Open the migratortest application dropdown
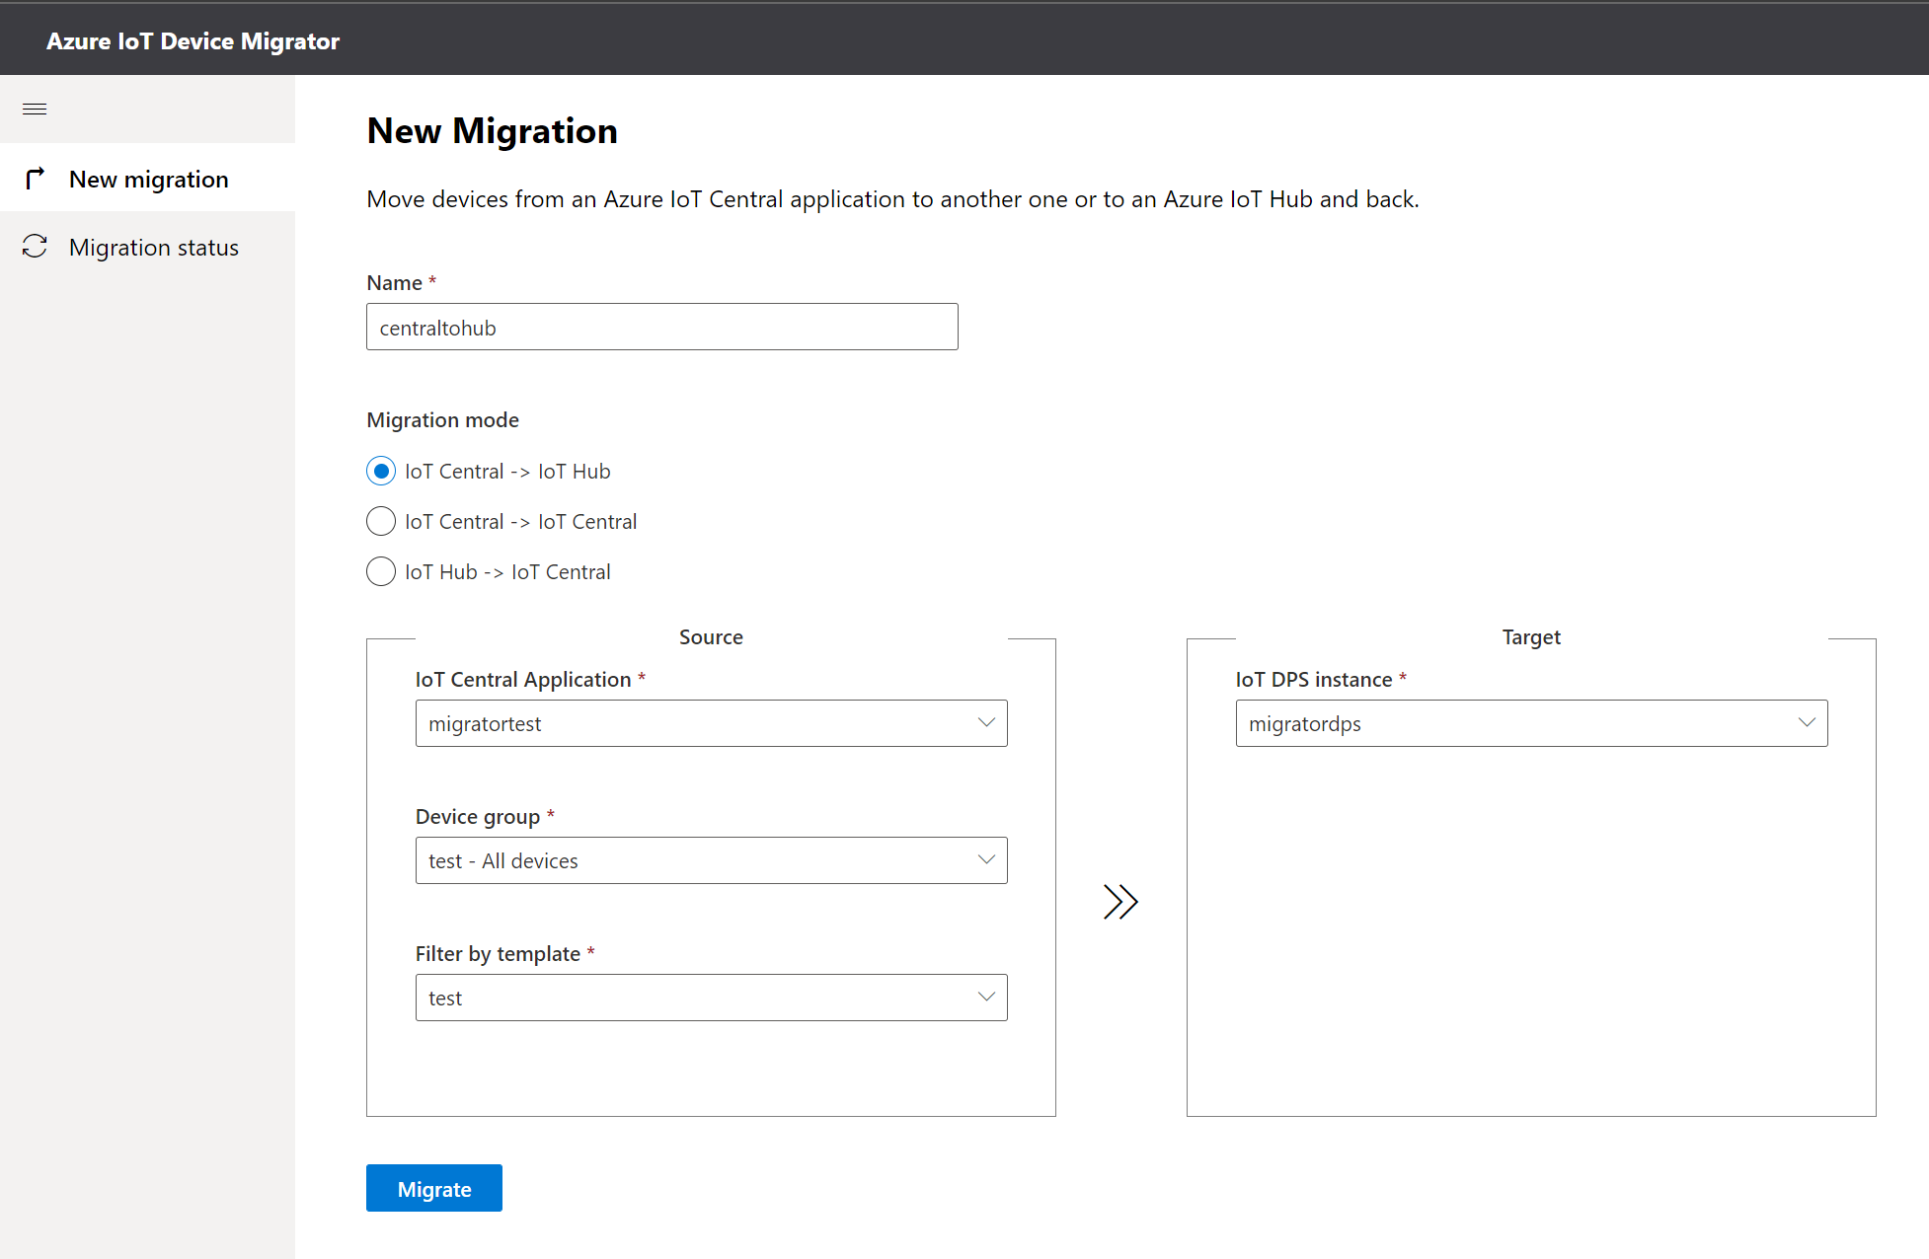 tap(691, 723)
